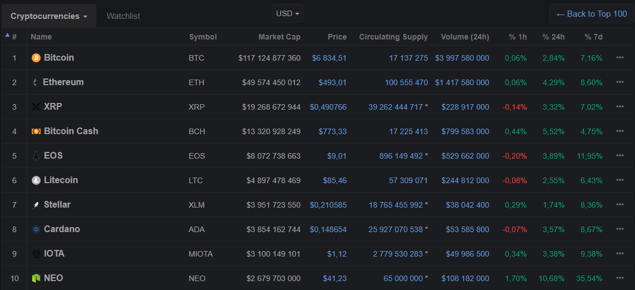Click the XRP logo icon
Screen dimensions: 635x290
[x=36, y=107]
